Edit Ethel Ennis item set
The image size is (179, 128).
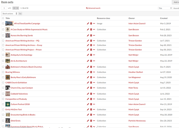pos(88,121)
